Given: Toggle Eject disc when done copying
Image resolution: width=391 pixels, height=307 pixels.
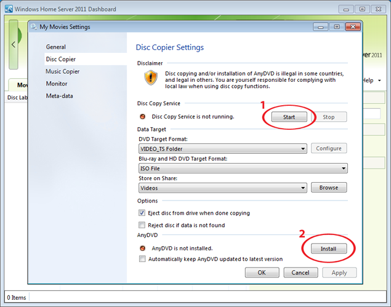Looking at the screenshot, I should pos(142,213).
